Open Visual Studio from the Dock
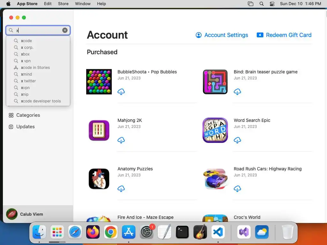The width and height of the screenshot is (327, 245). pos(244,232)
